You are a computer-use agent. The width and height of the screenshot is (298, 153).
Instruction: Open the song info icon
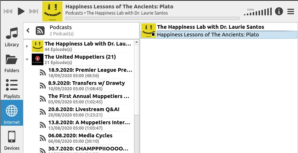tap(279, 11)
